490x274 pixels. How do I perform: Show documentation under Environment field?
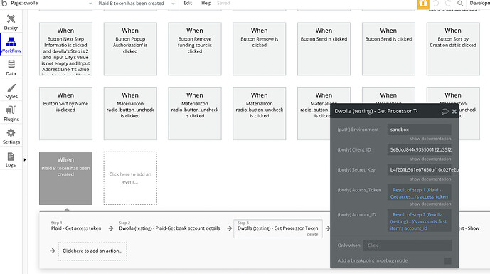point(430,139)
